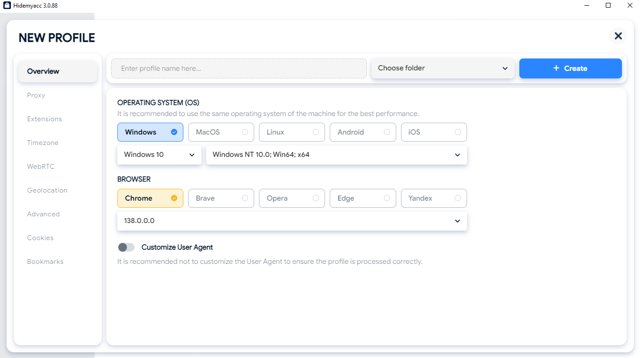Click the User Agent recommendation note

coord(270,261)
